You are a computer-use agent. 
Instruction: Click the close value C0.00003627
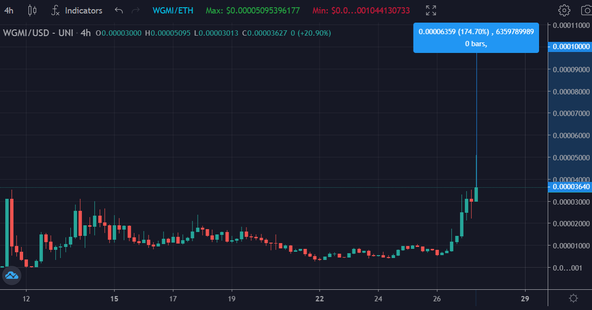coord(265,33)
